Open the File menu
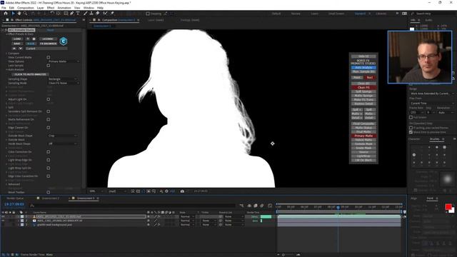This screenshot has height=257, width=457. (x=4, y=8)
